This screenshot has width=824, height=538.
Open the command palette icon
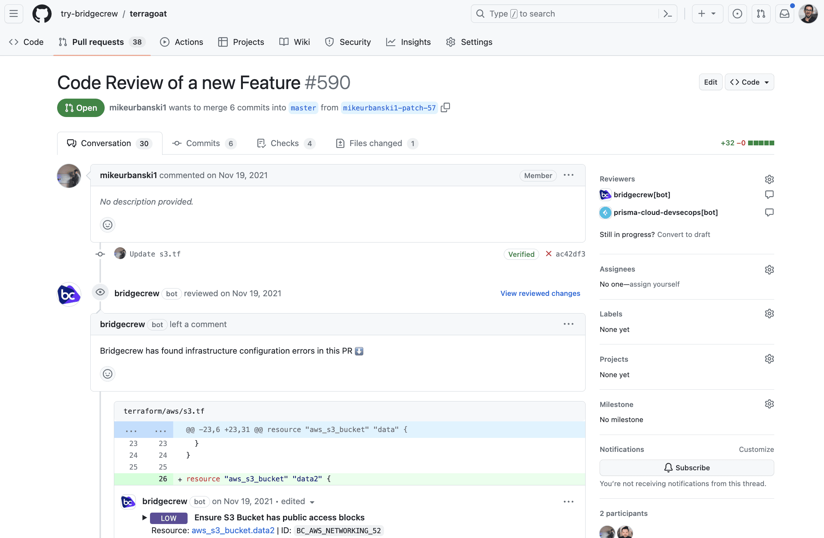(667, 14)
